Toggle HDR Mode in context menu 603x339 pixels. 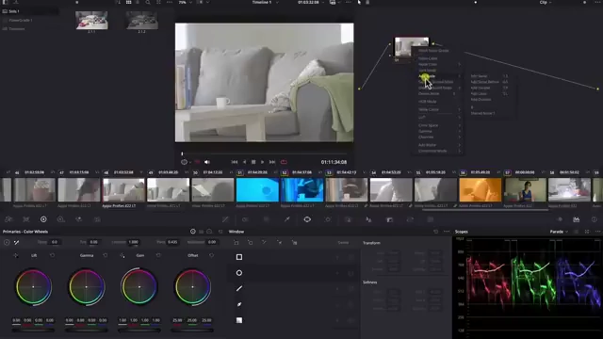click(x=427, y=102)
